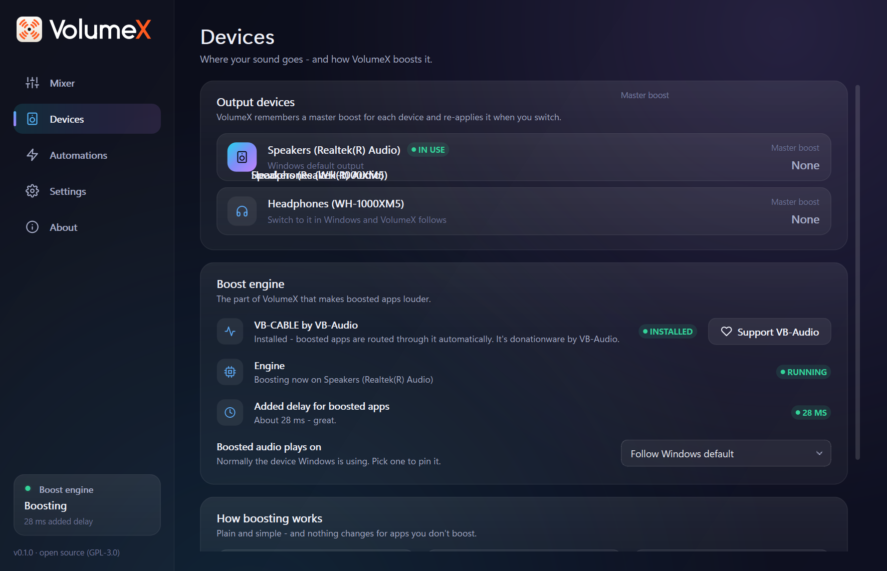Click the VolumeX logo icon

pyautogui.click(x=29, y=29)
